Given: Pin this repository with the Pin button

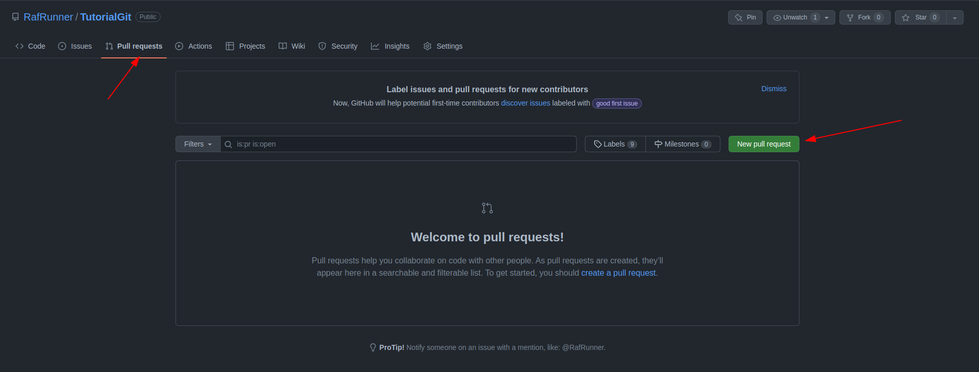Looking at the screenshot, I should click(745, 17).
